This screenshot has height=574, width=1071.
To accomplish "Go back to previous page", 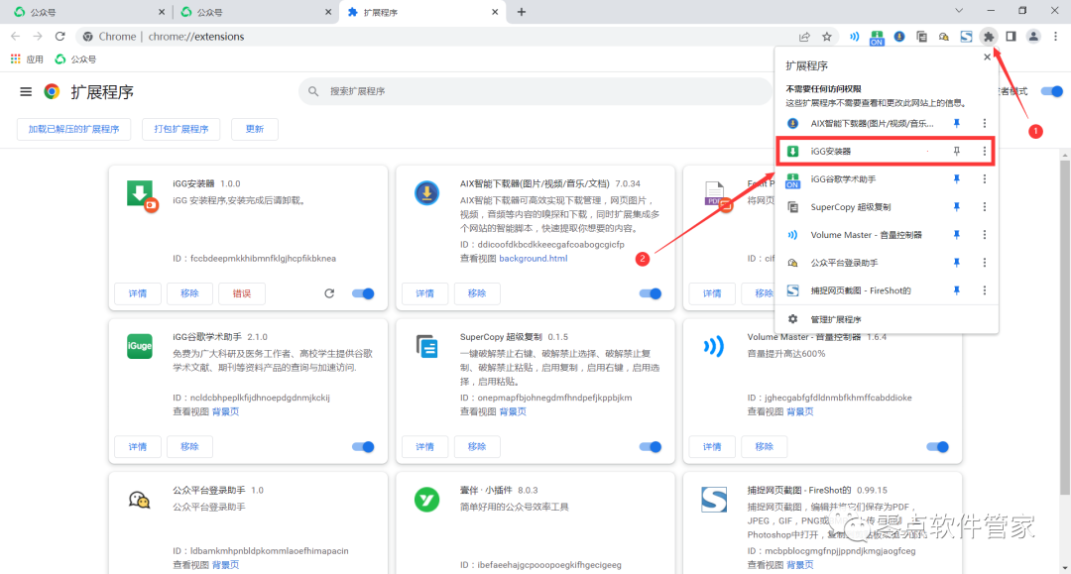I will (x=16, y=36).
